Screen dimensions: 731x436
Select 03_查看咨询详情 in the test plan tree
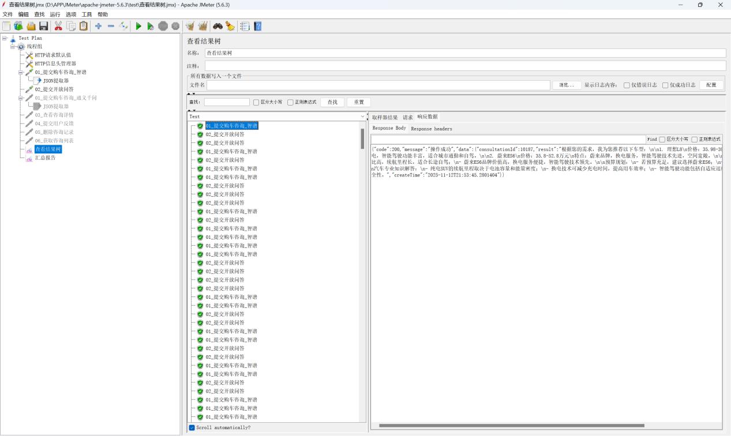point(54,115)
